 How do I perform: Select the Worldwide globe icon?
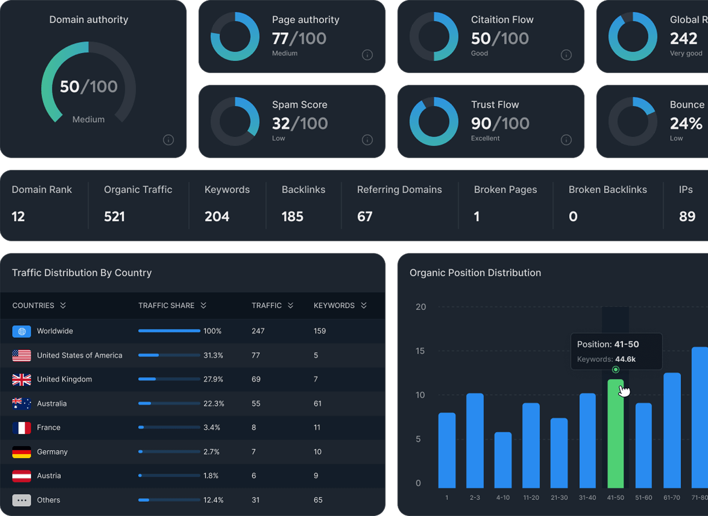pyautogui.click(x=22, y=331)
